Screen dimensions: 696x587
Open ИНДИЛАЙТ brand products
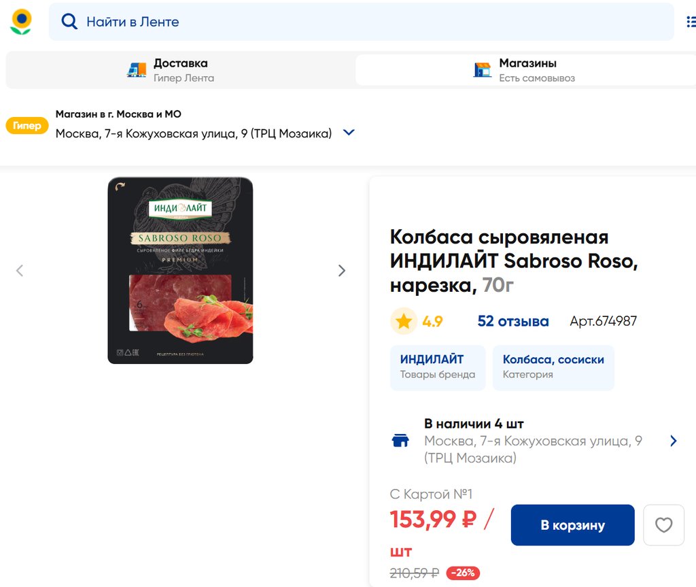pyautogui.click(x=438, y=367)
